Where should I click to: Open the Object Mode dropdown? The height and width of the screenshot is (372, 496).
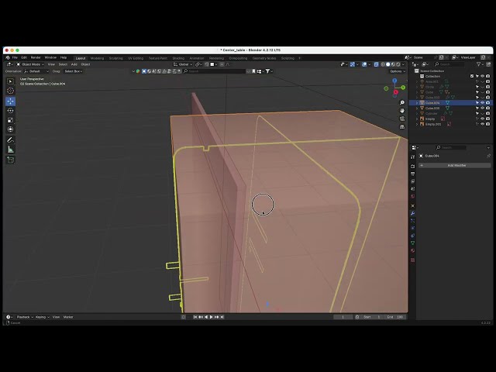point(30,64)
